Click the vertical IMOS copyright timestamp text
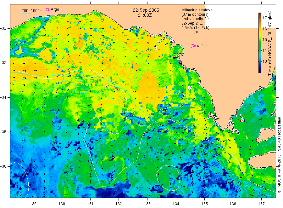The height and width of the screenshot is (208, 283). click(280, 155)
